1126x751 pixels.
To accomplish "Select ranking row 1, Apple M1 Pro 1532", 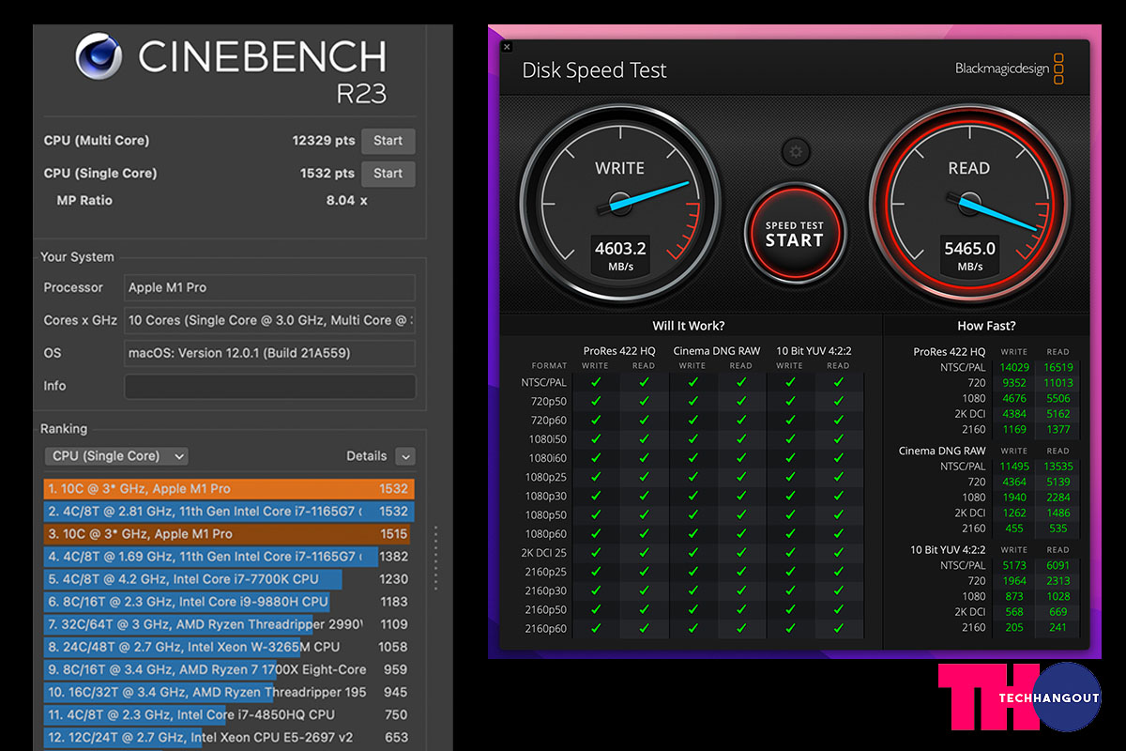I will point(229,489).
